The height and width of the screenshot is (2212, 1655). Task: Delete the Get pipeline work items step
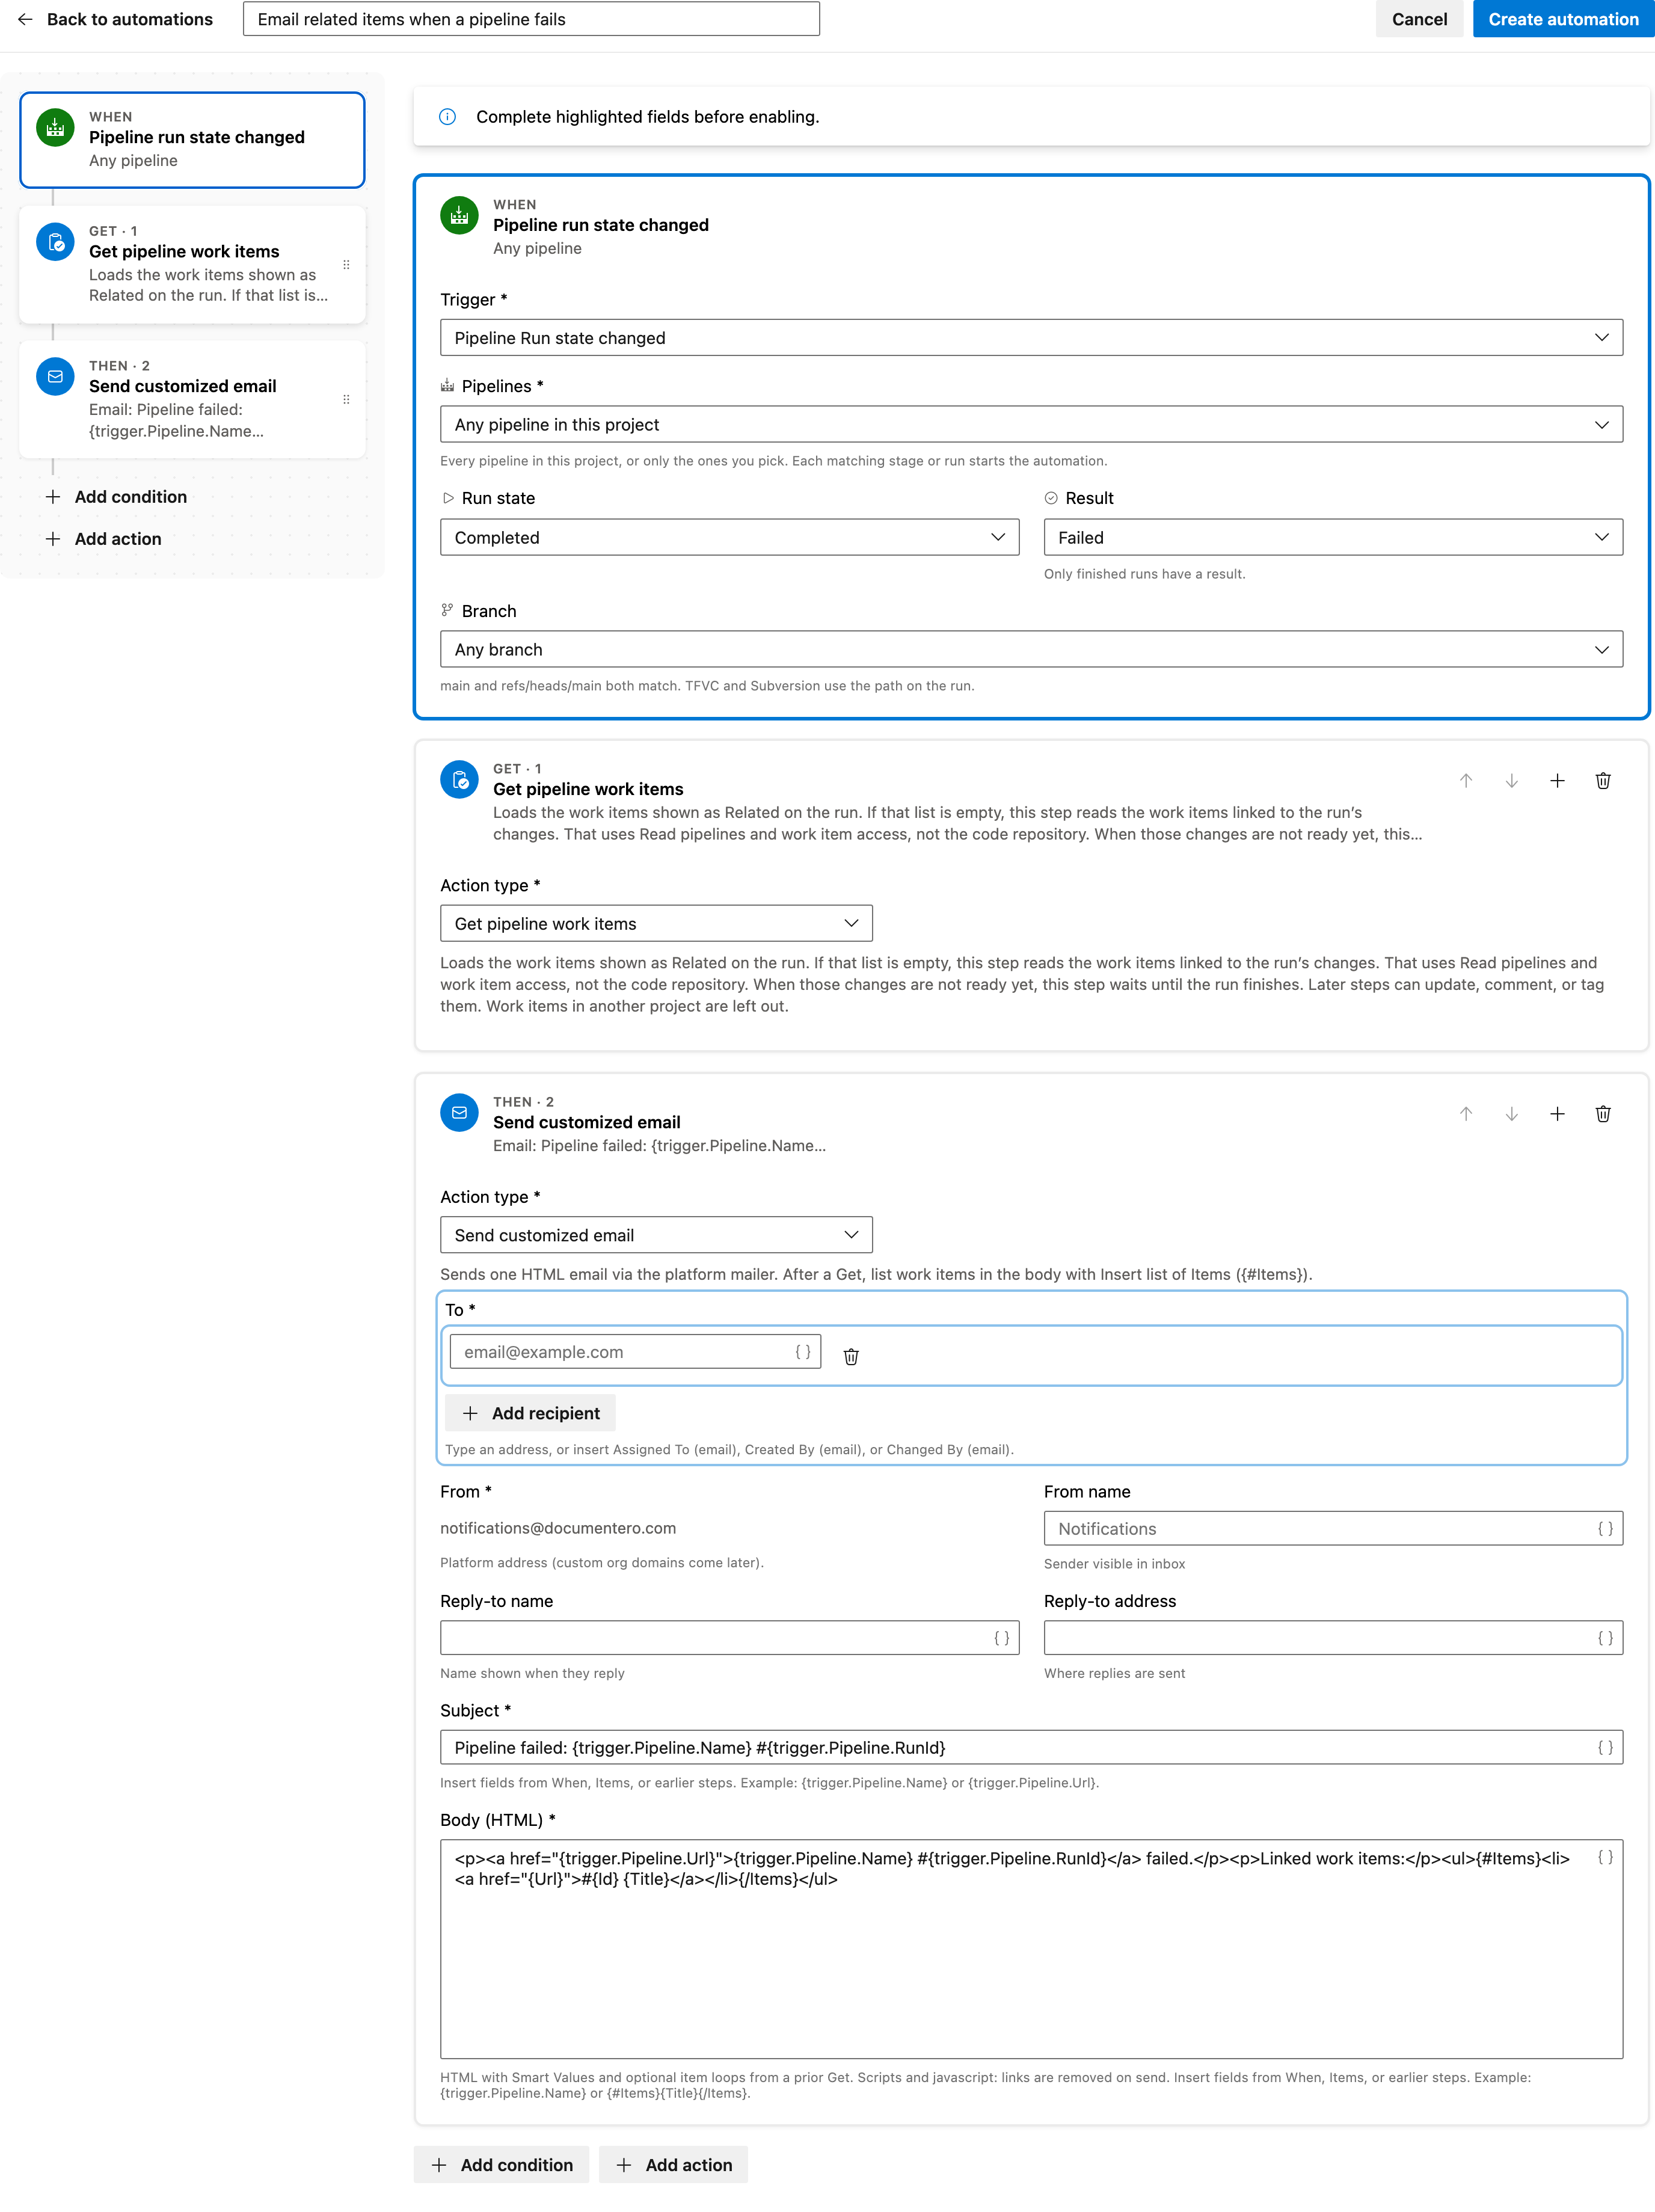point(1603,781)
